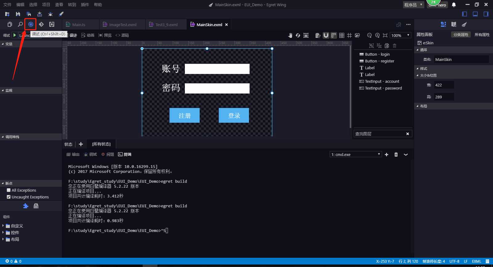The height and width of the screenshot is (267, 493).
Task: Open the Git source control view
Action: tap(41, 24)
